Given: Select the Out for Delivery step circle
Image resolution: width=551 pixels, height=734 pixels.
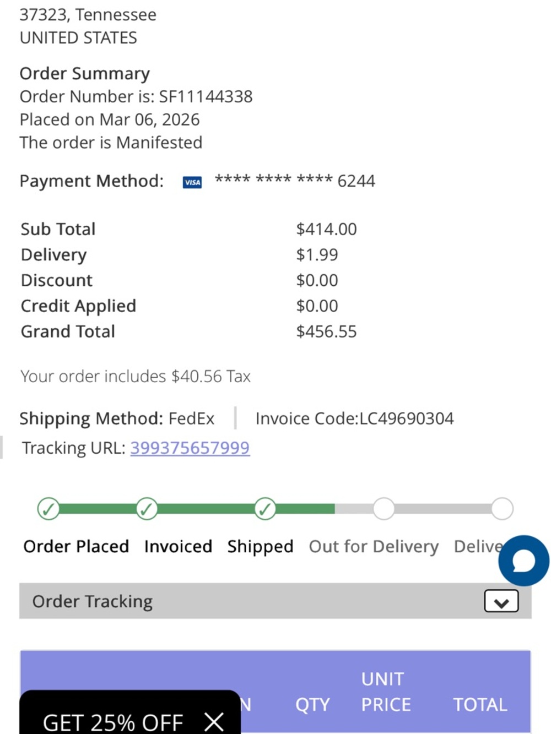Looking at the screenshot, I should pos(383,509).
